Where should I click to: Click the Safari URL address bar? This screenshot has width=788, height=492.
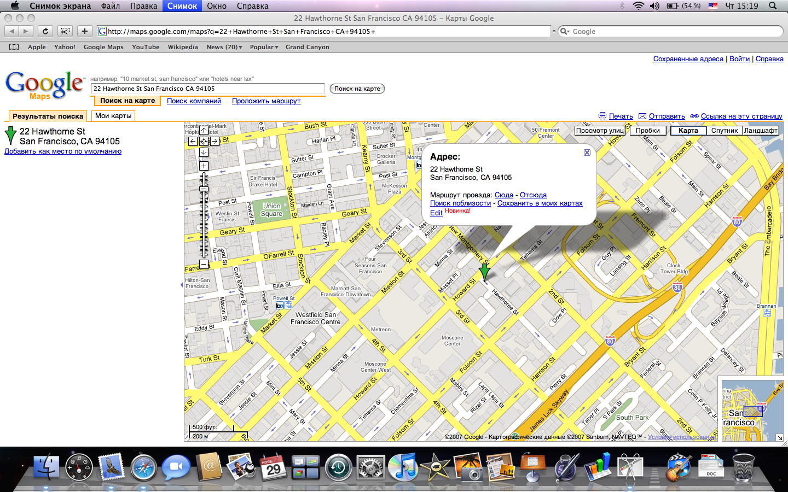click(x=323, y=31)
